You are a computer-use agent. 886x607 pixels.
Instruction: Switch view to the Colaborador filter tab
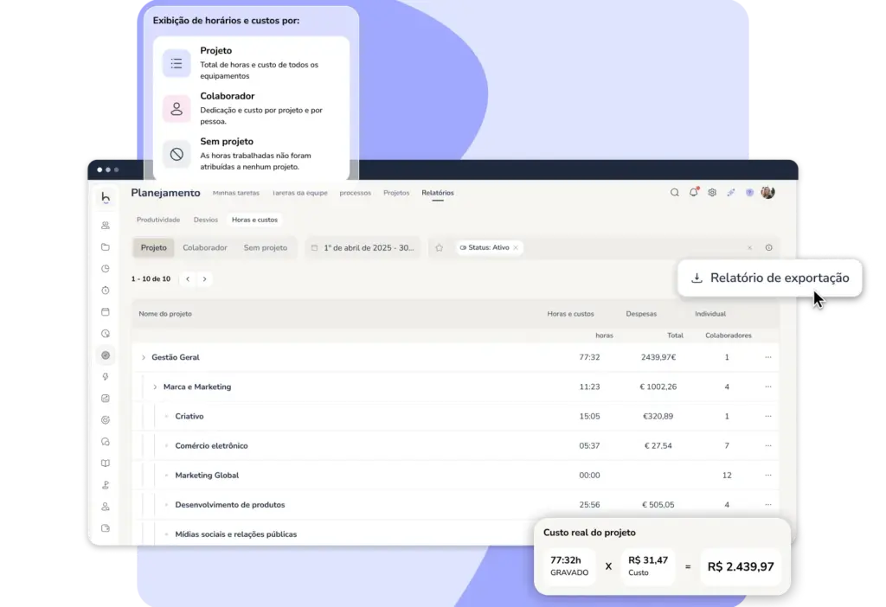tap(205, 247)
